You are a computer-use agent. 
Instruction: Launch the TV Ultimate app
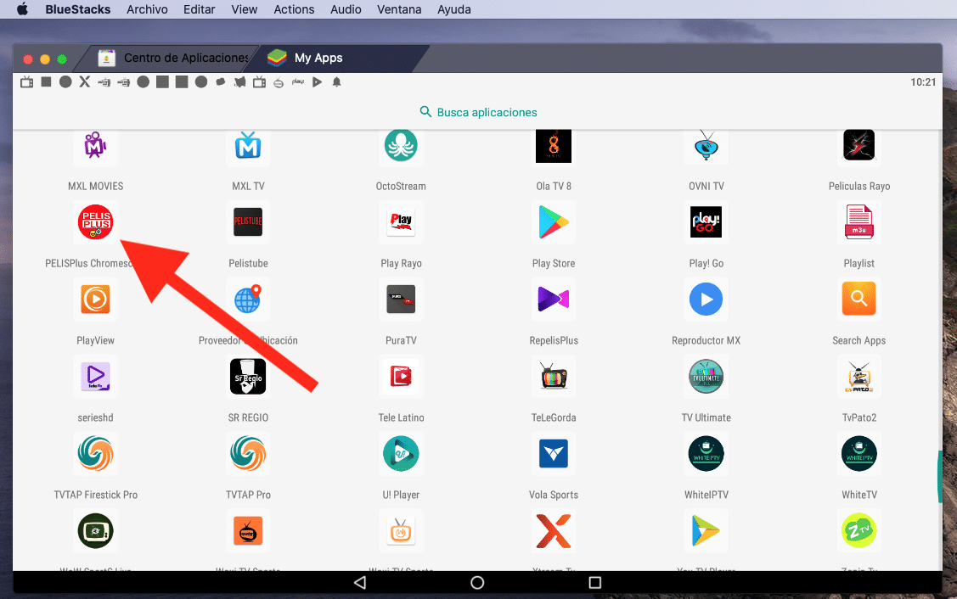(x=706, y=377)
